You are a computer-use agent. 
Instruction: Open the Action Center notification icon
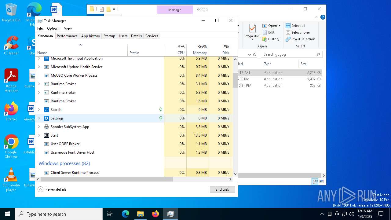coord(381,214)
